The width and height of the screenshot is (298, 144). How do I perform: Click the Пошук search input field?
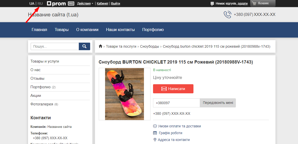click(x=55, y=46)
